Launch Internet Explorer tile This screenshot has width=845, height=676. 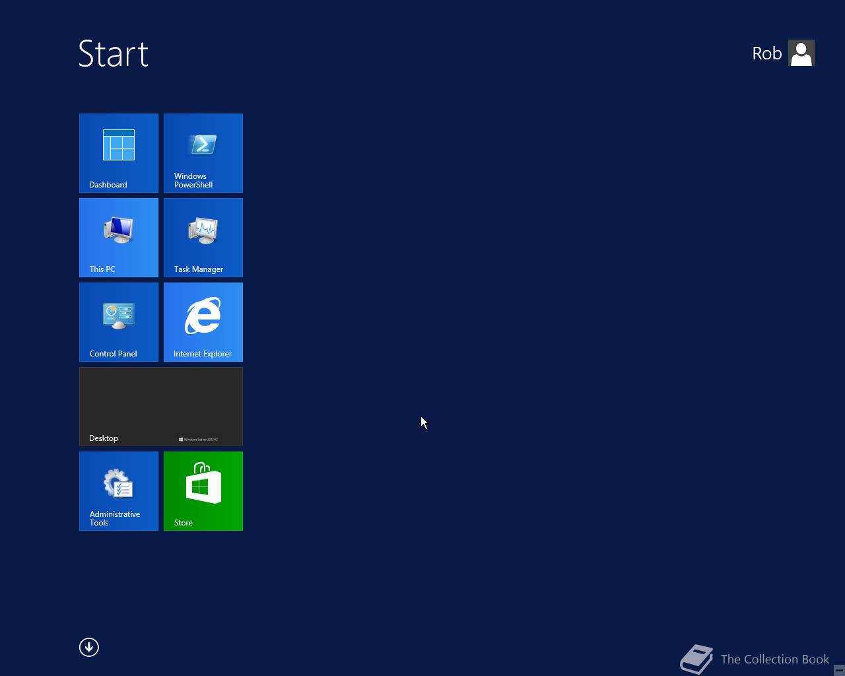(x=203, y=322)
